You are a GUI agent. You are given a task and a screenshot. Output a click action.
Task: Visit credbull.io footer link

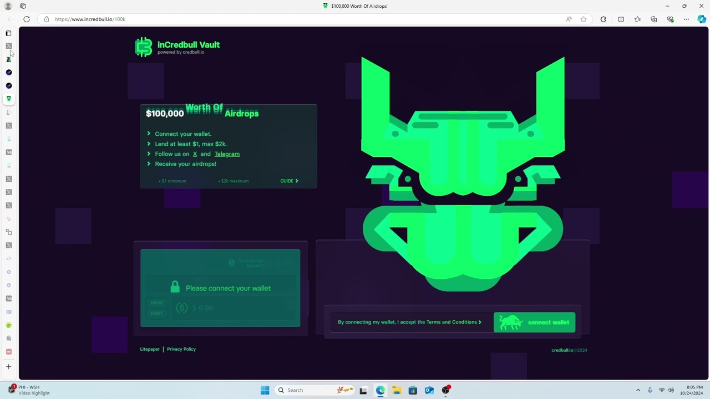[562, 350]
